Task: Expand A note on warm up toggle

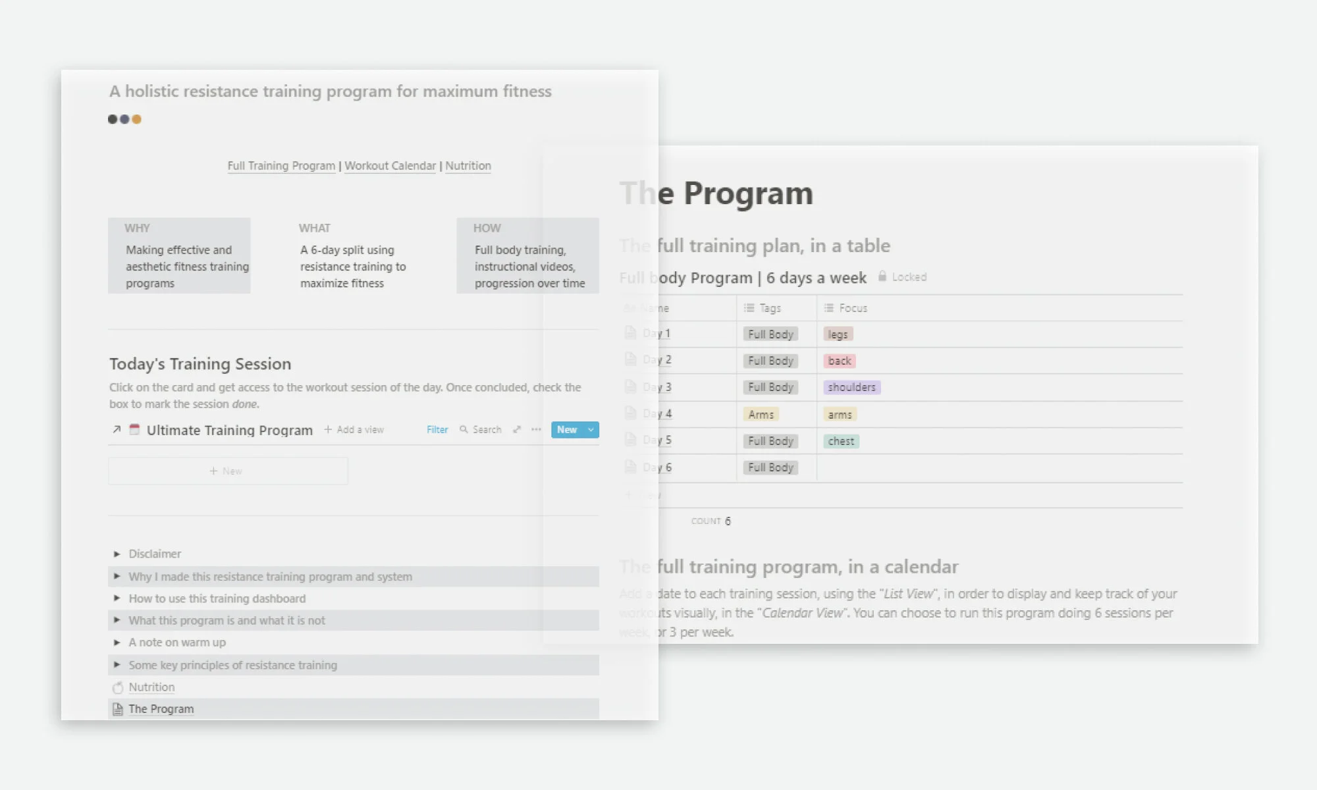Action: (117, 642)
